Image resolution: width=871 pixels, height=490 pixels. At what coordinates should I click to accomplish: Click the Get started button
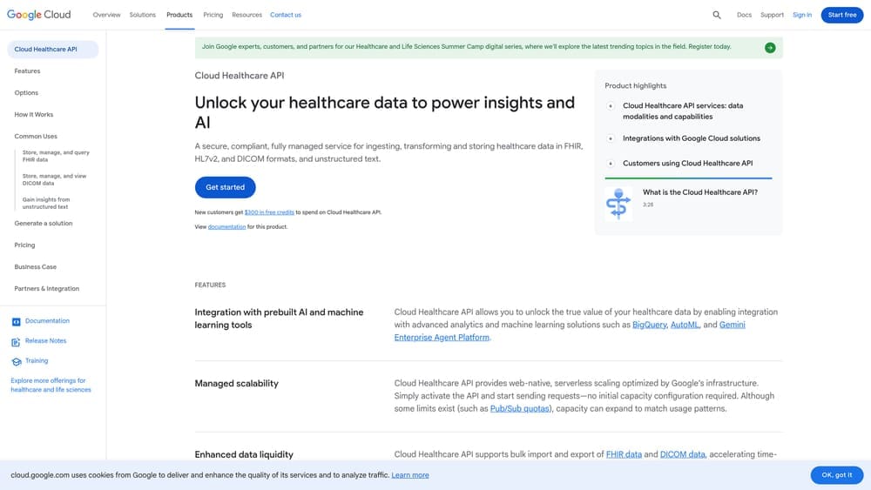(225, 188)
